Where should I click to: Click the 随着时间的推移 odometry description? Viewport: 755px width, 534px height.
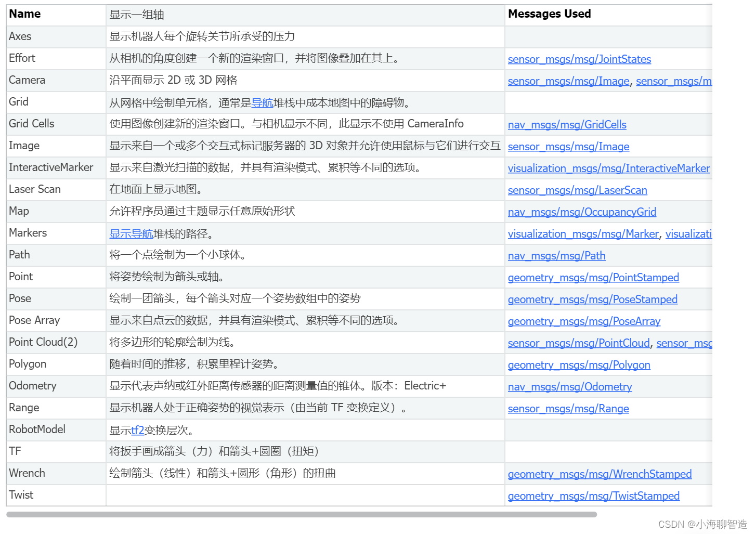pyautogui.click(x=194, y=364)
